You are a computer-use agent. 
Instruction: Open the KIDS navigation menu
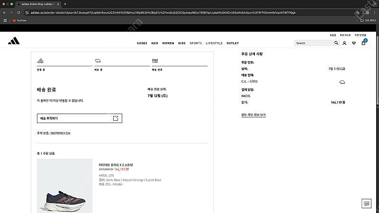[182, 43]
